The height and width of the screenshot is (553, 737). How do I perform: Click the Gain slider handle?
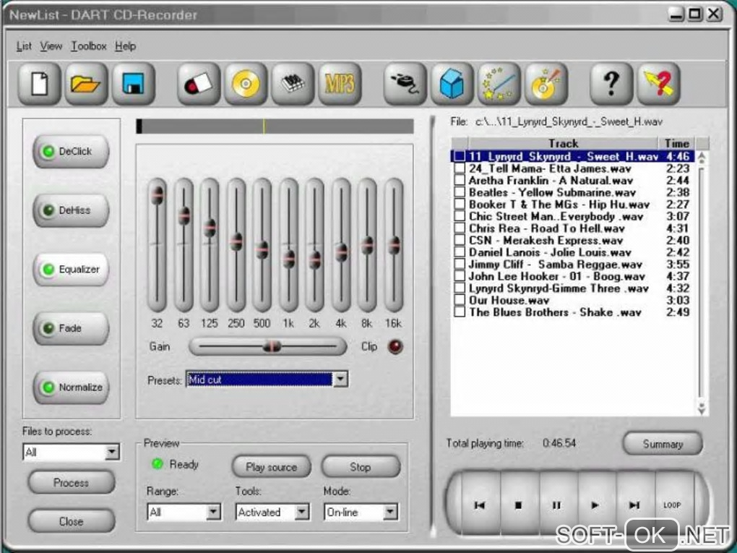pyautogui.click(x=272, y=347)
